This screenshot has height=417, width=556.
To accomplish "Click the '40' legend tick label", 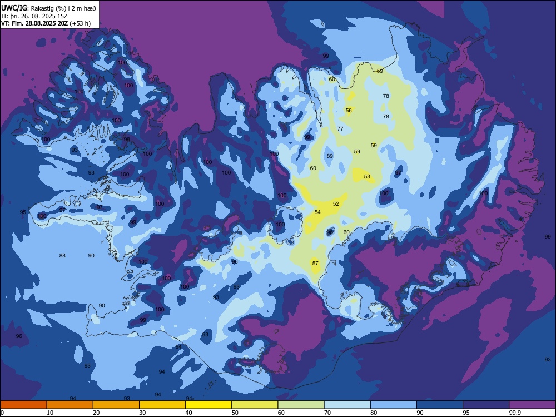I will 189,413.
